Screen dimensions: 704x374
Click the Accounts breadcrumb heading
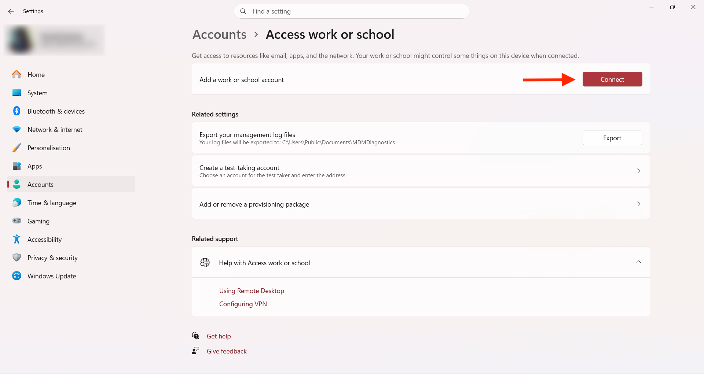[220, 34]
